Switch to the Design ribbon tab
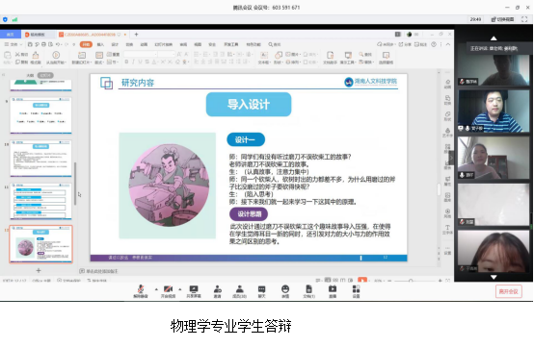The image size is (534, 347). (x=115, y=44)
